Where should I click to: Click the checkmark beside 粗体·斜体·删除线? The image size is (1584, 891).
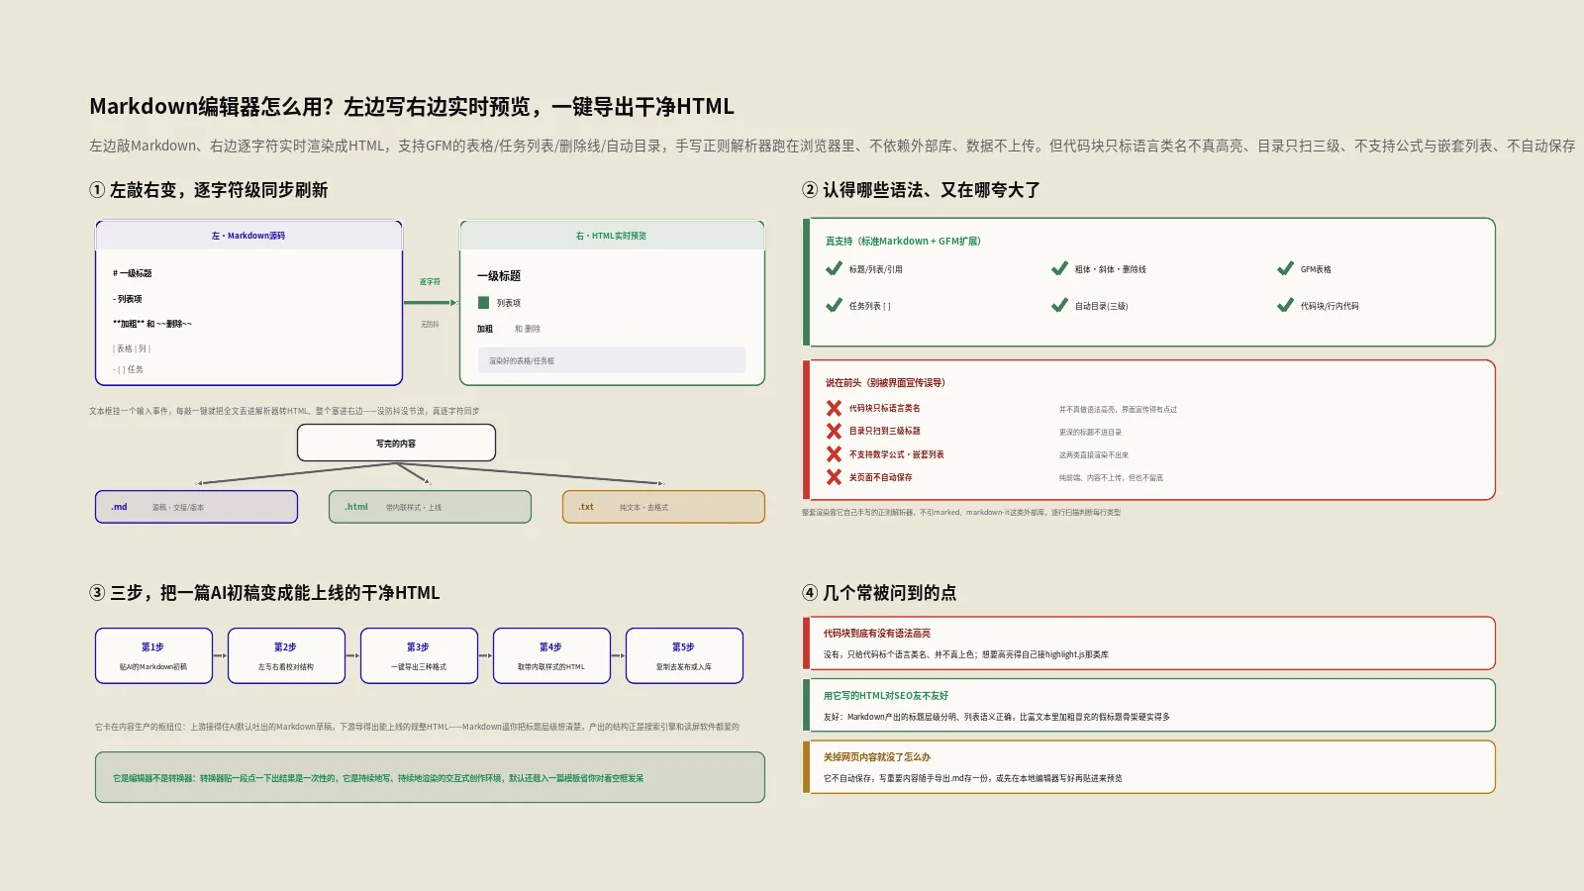tap(1059, 268)
